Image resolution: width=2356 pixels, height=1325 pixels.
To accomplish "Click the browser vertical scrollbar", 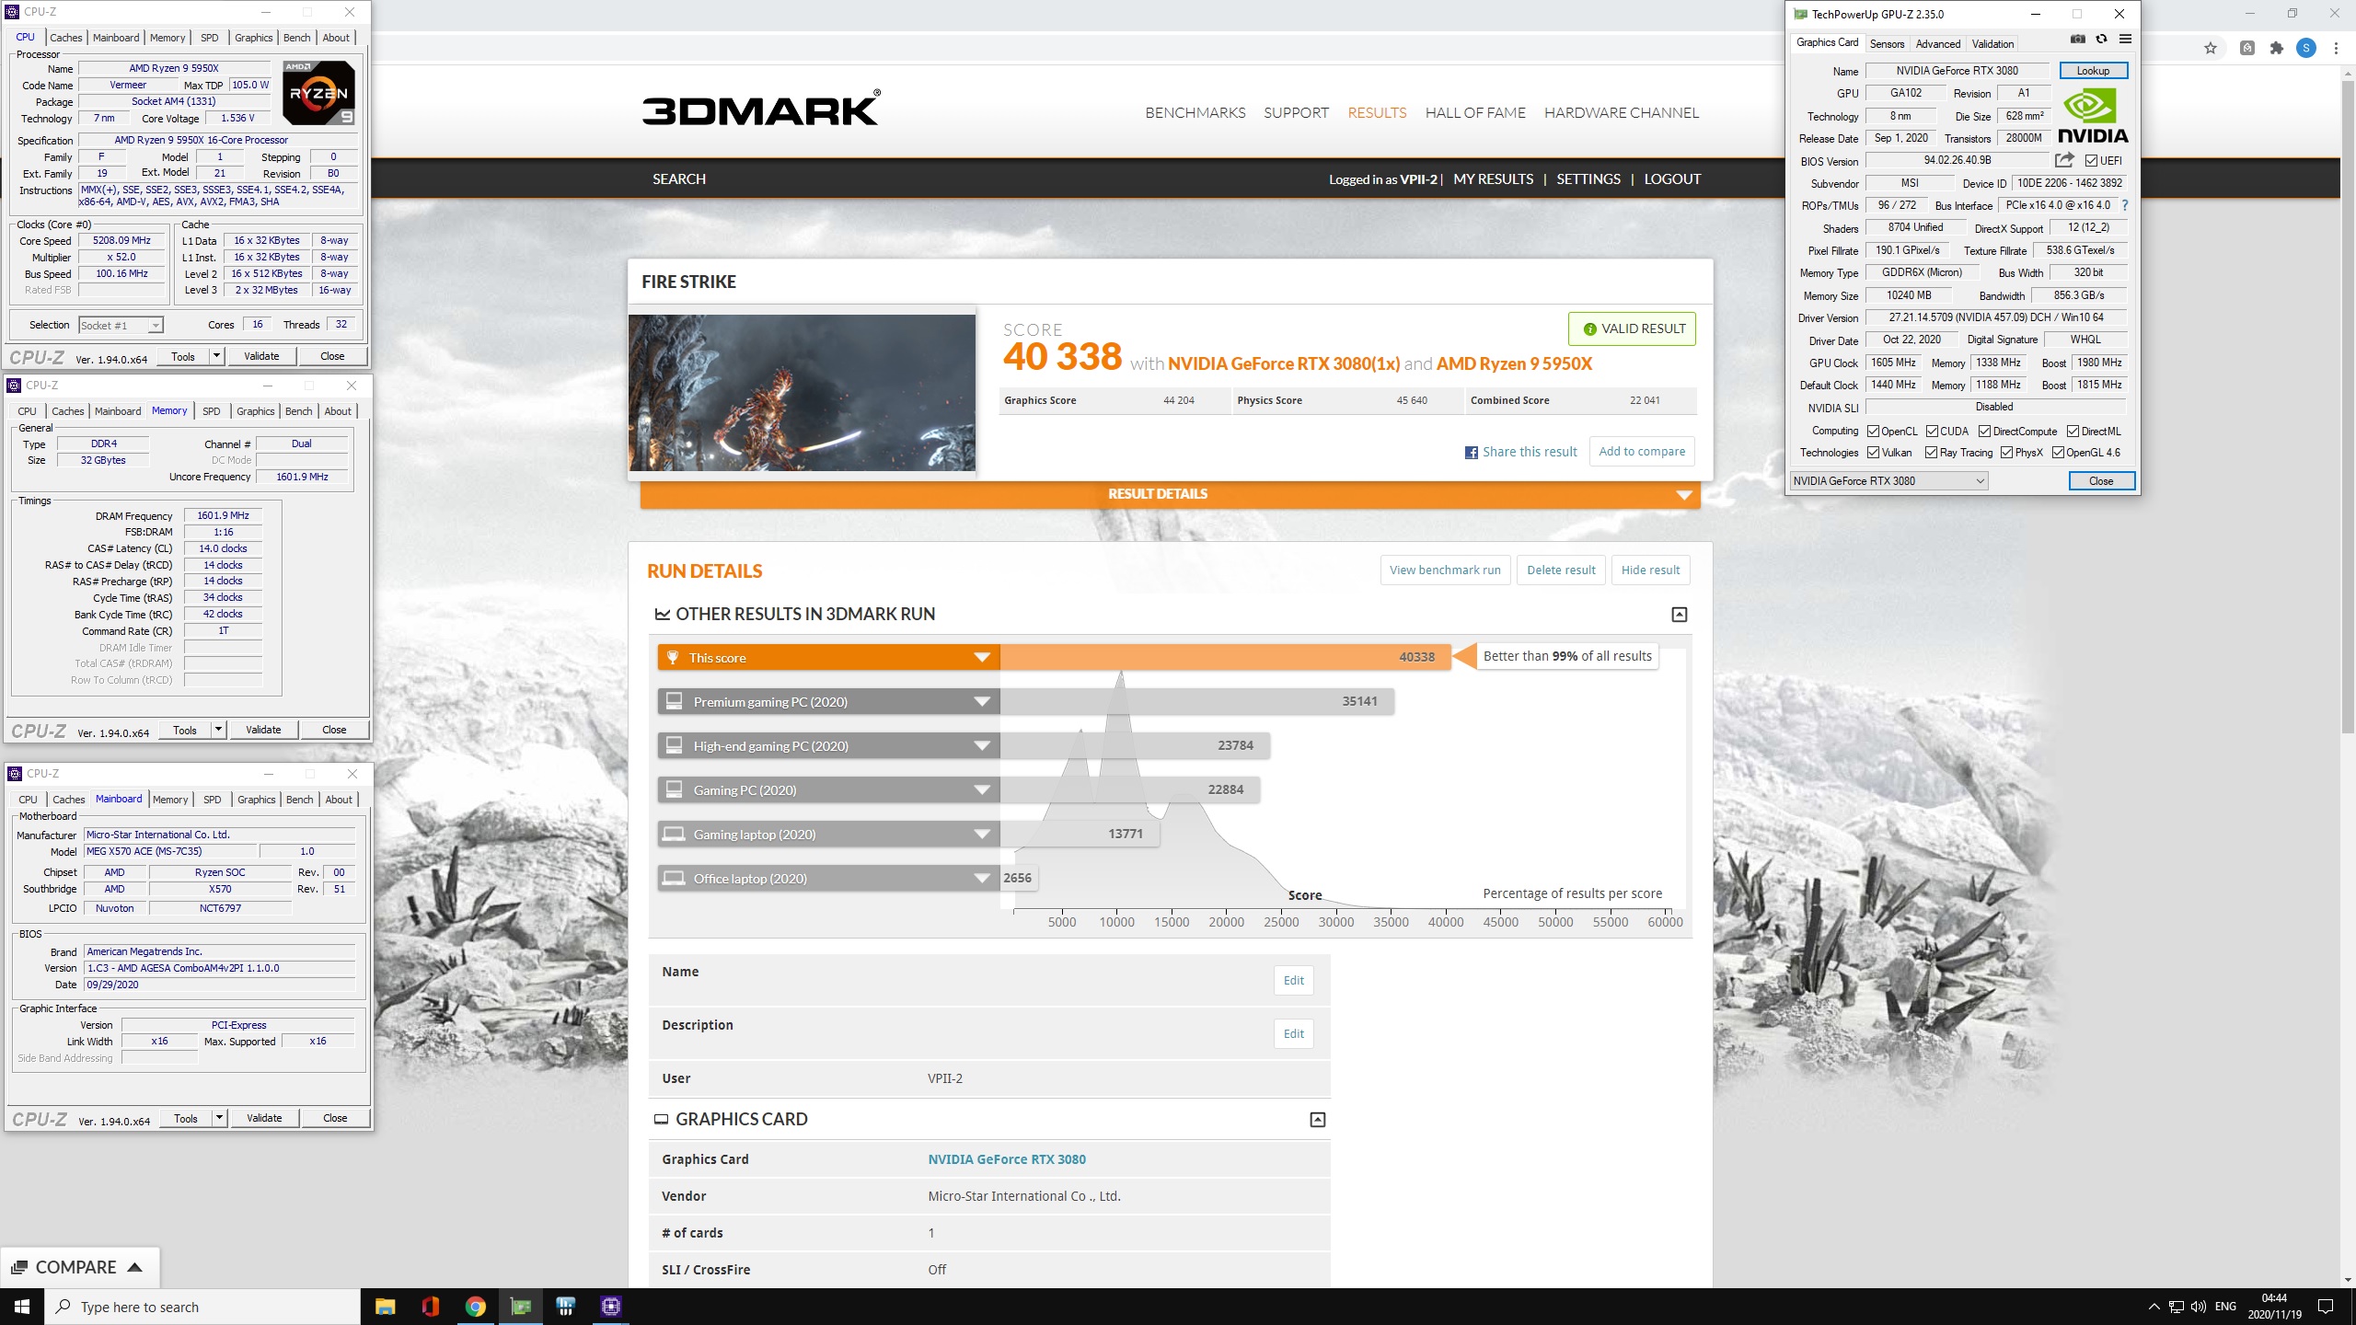I will (2348, 409).
